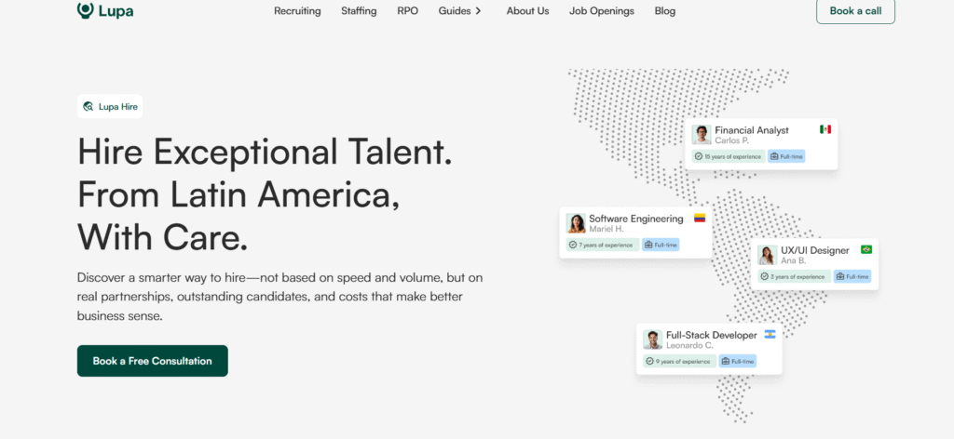954x439 pixels.
Task: Open the Recruiting menu item
Action: (x=297, y=11)
